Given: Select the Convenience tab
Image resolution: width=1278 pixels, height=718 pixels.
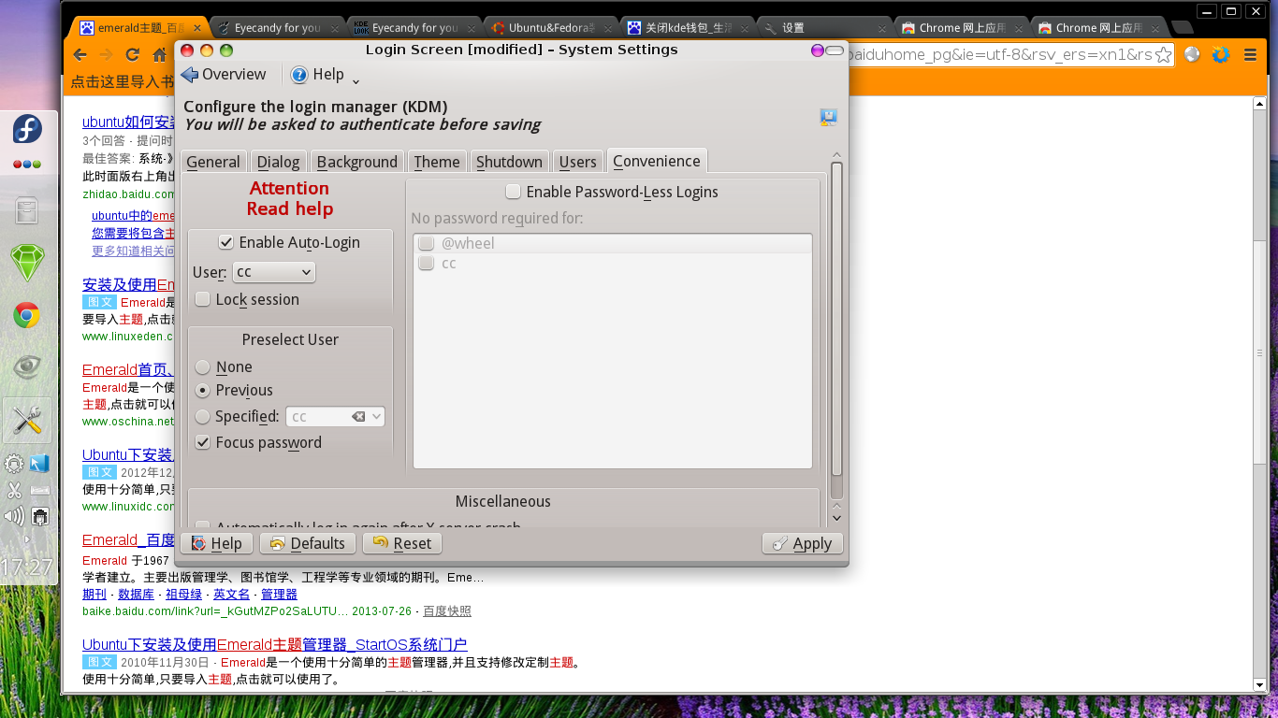Looking at the screenshot, I should (x=657, y=161).
